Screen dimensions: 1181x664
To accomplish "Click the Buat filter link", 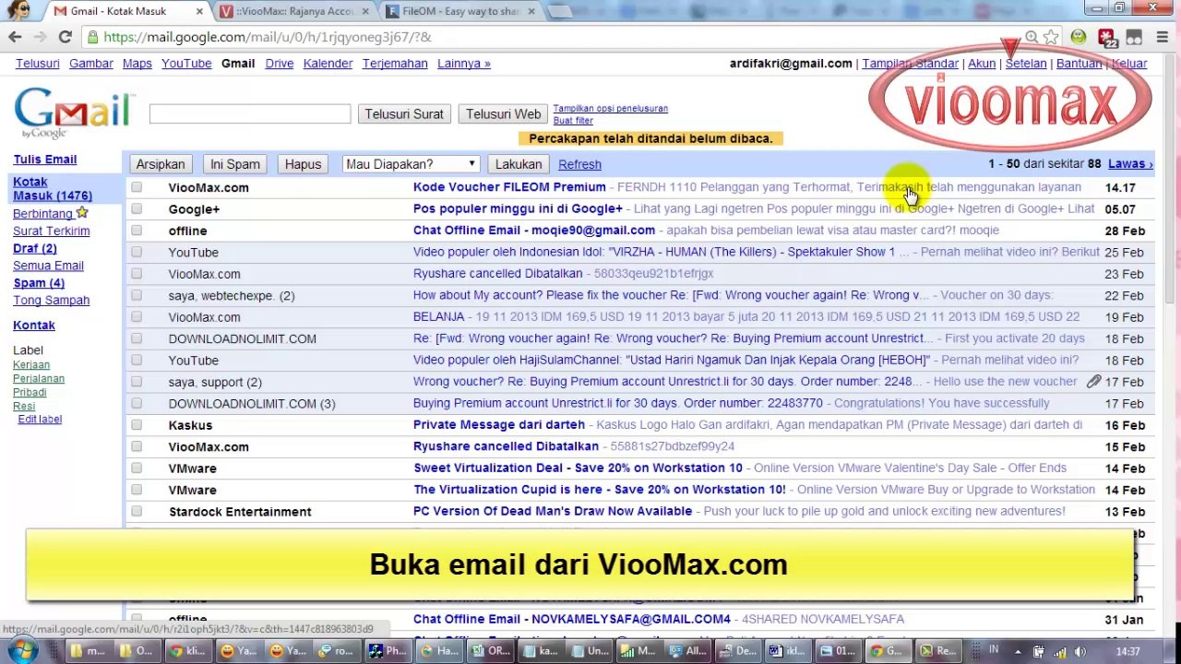I will pyautogui.click(x=573, y=121).
